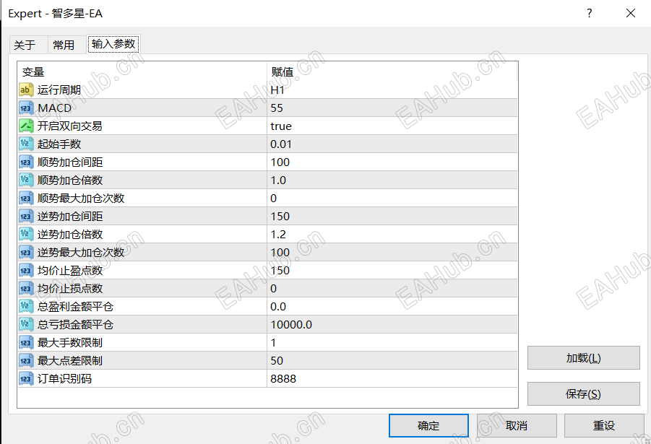
Task: Select the 输入参数 tab
Action: (x=113, y=43)
